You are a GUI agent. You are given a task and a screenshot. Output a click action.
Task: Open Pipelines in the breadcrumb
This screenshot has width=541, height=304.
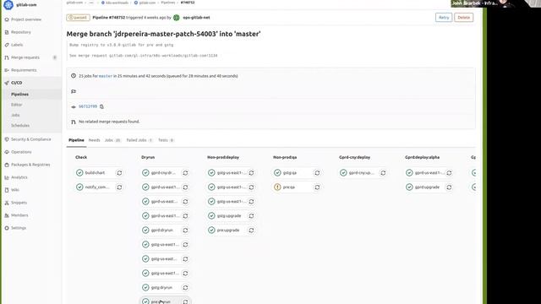click(168, 3)
